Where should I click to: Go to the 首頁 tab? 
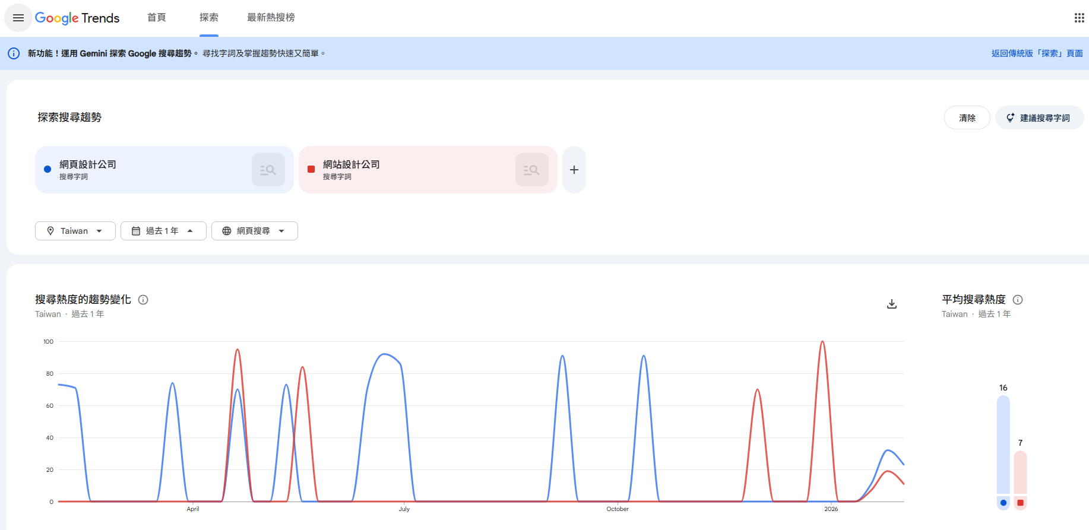[x=157, y=18]
